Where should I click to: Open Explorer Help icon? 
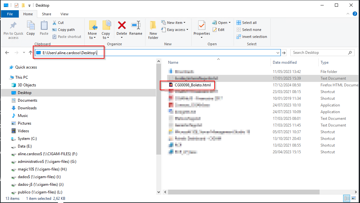click(355, 14)
